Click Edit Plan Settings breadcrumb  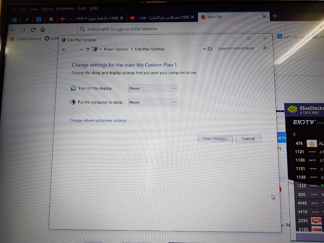(x=150, y=49)
